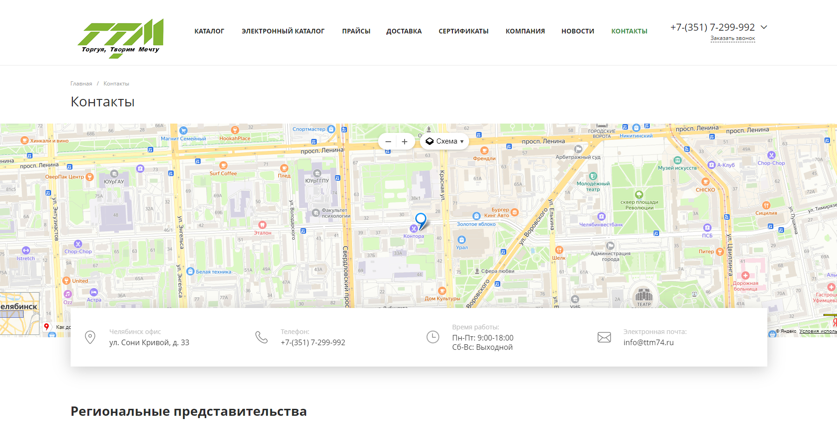Open the Главная breadcrumb link

click(x=81, y=83)
